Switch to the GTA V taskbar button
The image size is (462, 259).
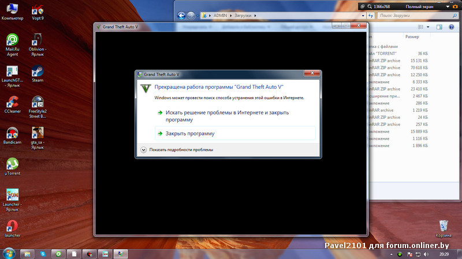point(121,254)
